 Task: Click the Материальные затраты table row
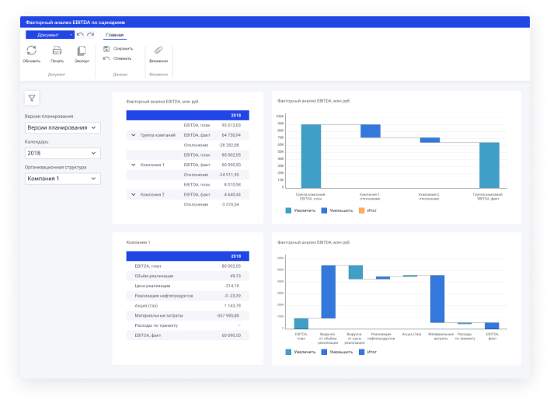coord(188,316)
